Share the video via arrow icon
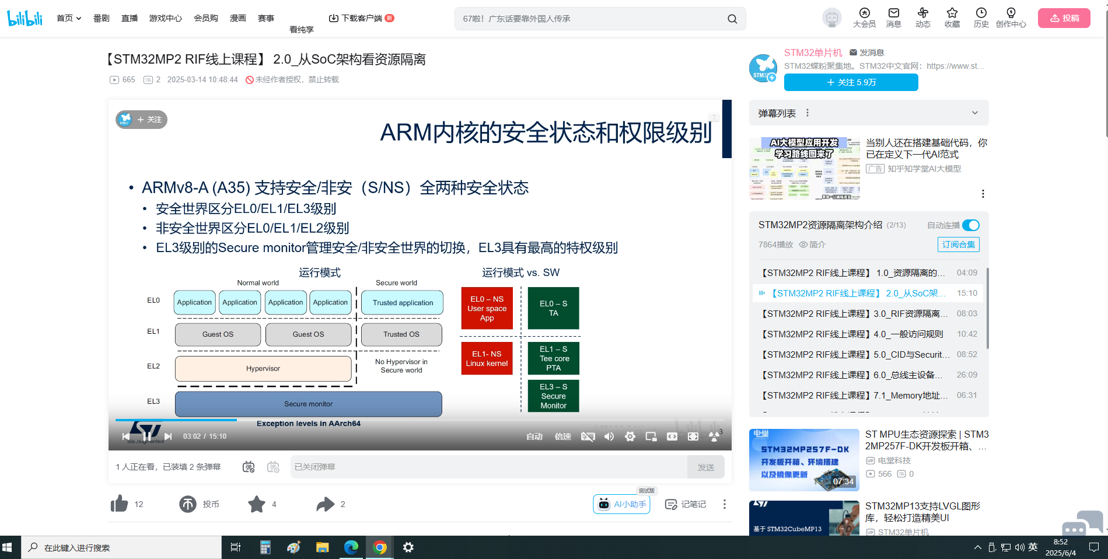The image size is (1108, 559). click(326, 504)
